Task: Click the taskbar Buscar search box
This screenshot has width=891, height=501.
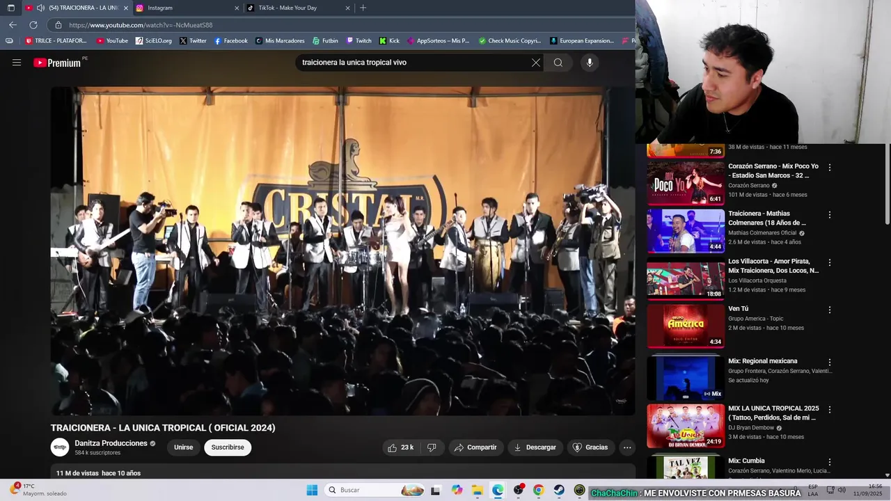Action: (x=374, y=490)
